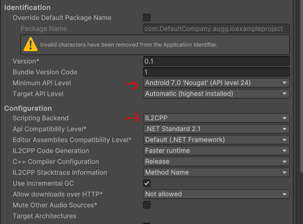Click the yellow warning triangle icon
This screenshot has height=224, width=303.
[x=31, y=45]
